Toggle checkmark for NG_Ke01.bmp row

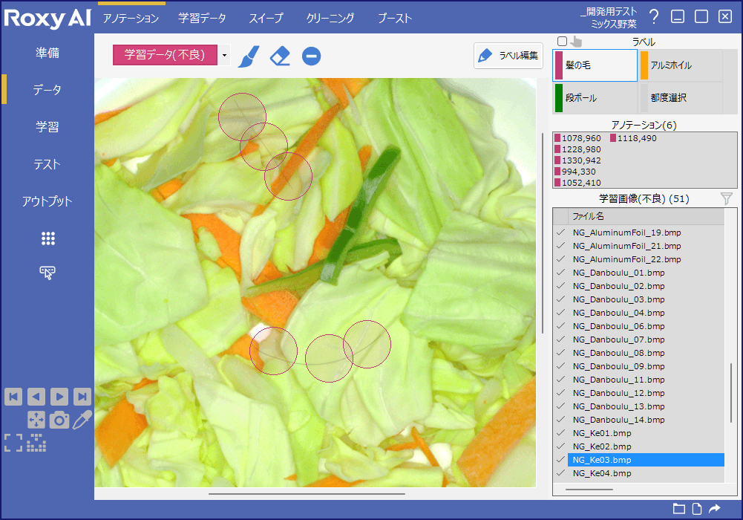click(560, 433)
